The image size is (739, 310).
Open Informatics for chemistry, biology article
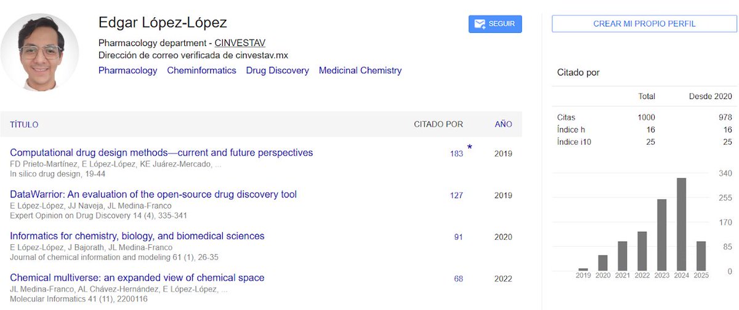coord(137,236)
